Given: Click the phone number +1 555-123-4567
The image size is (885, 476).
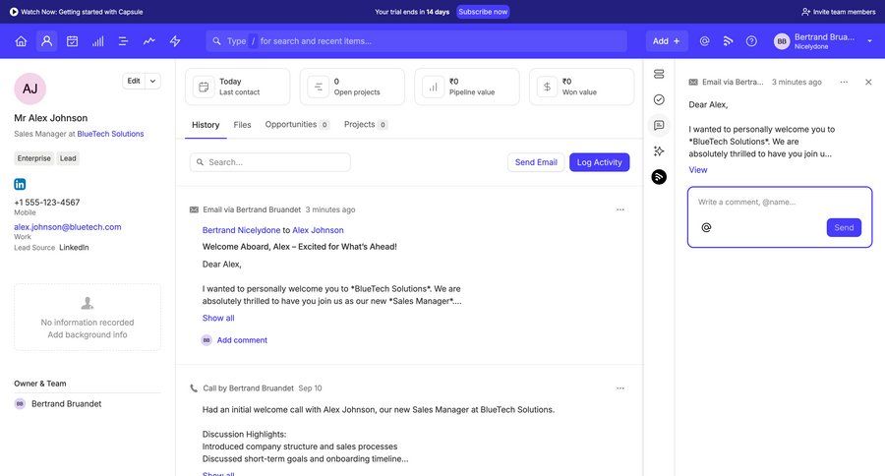Looking at the screenshot, I should 47,203.
